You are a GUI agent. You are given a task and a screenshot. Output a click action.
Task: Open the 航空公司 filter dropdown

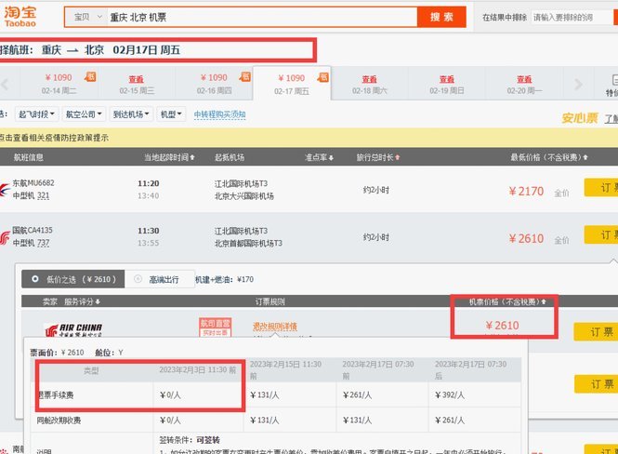point(84,114)
